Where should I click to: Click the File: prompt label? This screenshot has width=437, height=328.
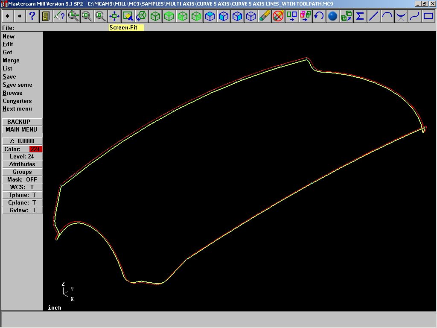point(8,28)
